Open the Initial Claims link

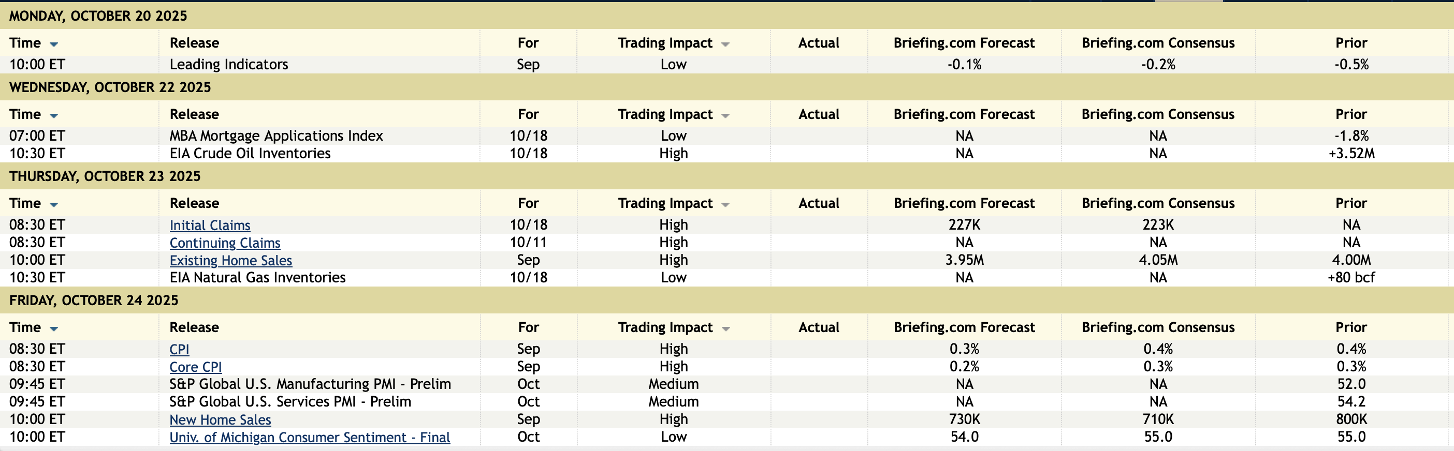pos(209,226)
